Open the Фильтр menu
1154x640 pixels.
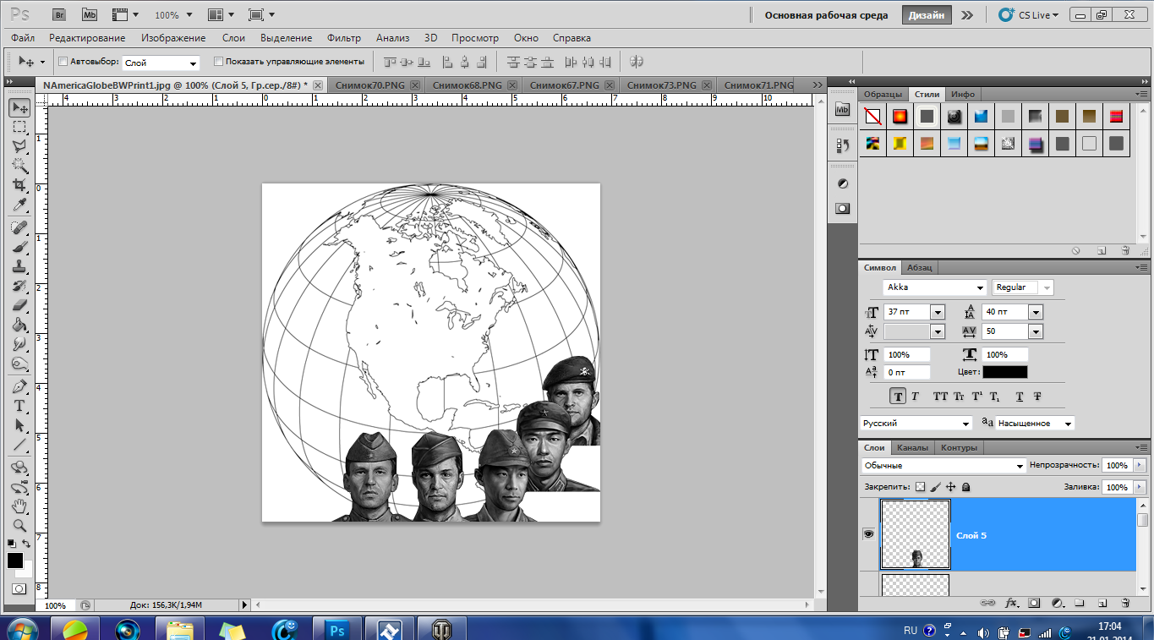[x=343, y=38]
